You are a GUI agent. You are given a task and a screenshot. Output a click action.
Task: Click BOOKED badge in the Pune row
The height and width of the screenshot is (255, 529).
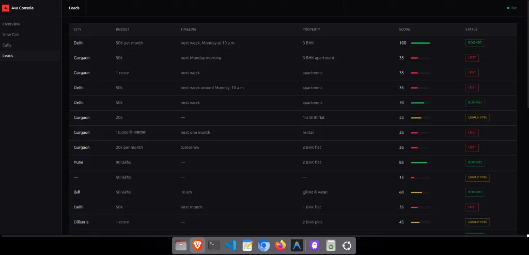point(475,162)
